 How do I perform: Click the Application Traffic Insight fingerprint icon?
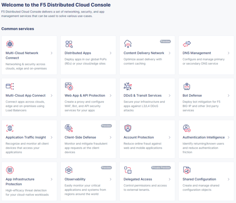point(10,128)
